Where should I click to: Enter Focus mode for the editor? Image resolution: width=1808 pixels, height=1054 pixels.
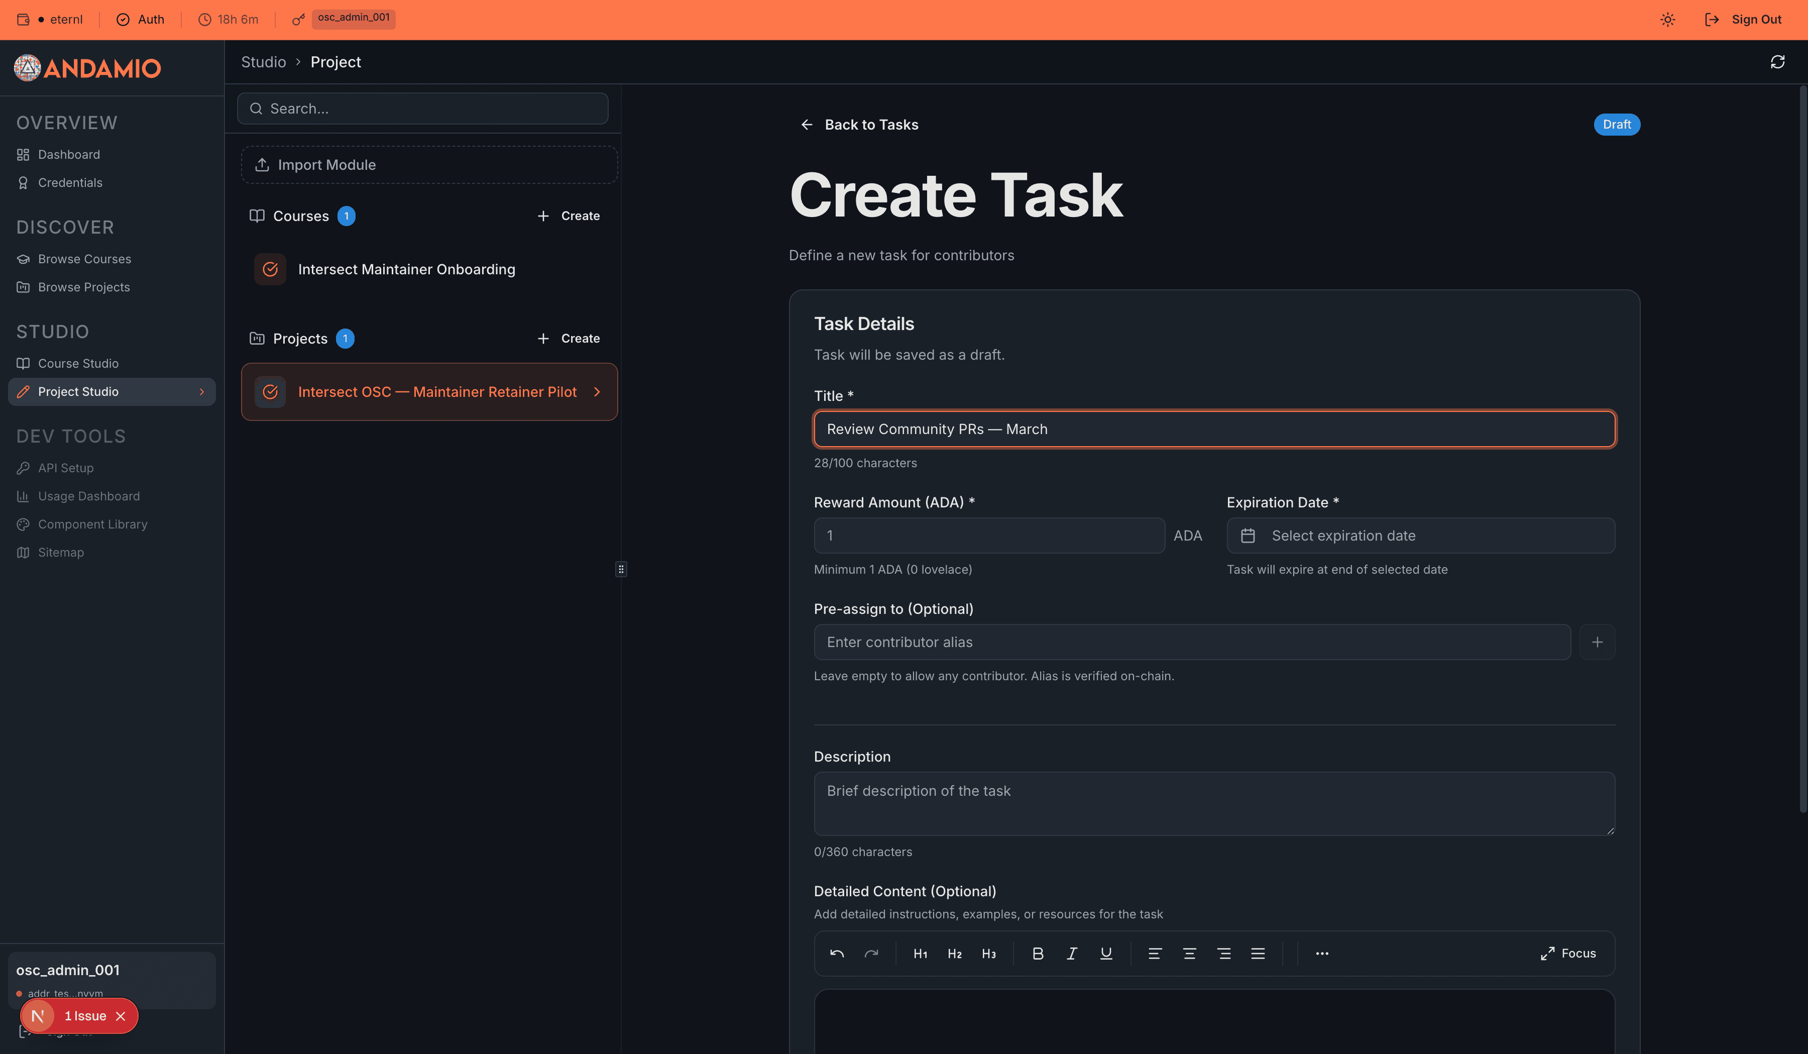click(1568, 953)
